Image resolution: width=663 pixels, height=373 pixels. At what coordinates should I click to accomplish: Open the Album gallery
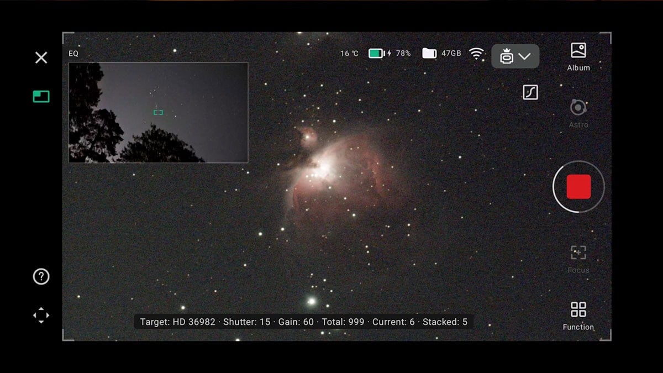(x=578, y=56)
